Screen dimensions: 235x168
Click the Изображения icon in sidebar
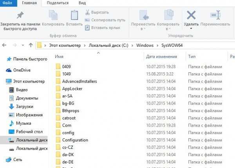coord(11,115)
